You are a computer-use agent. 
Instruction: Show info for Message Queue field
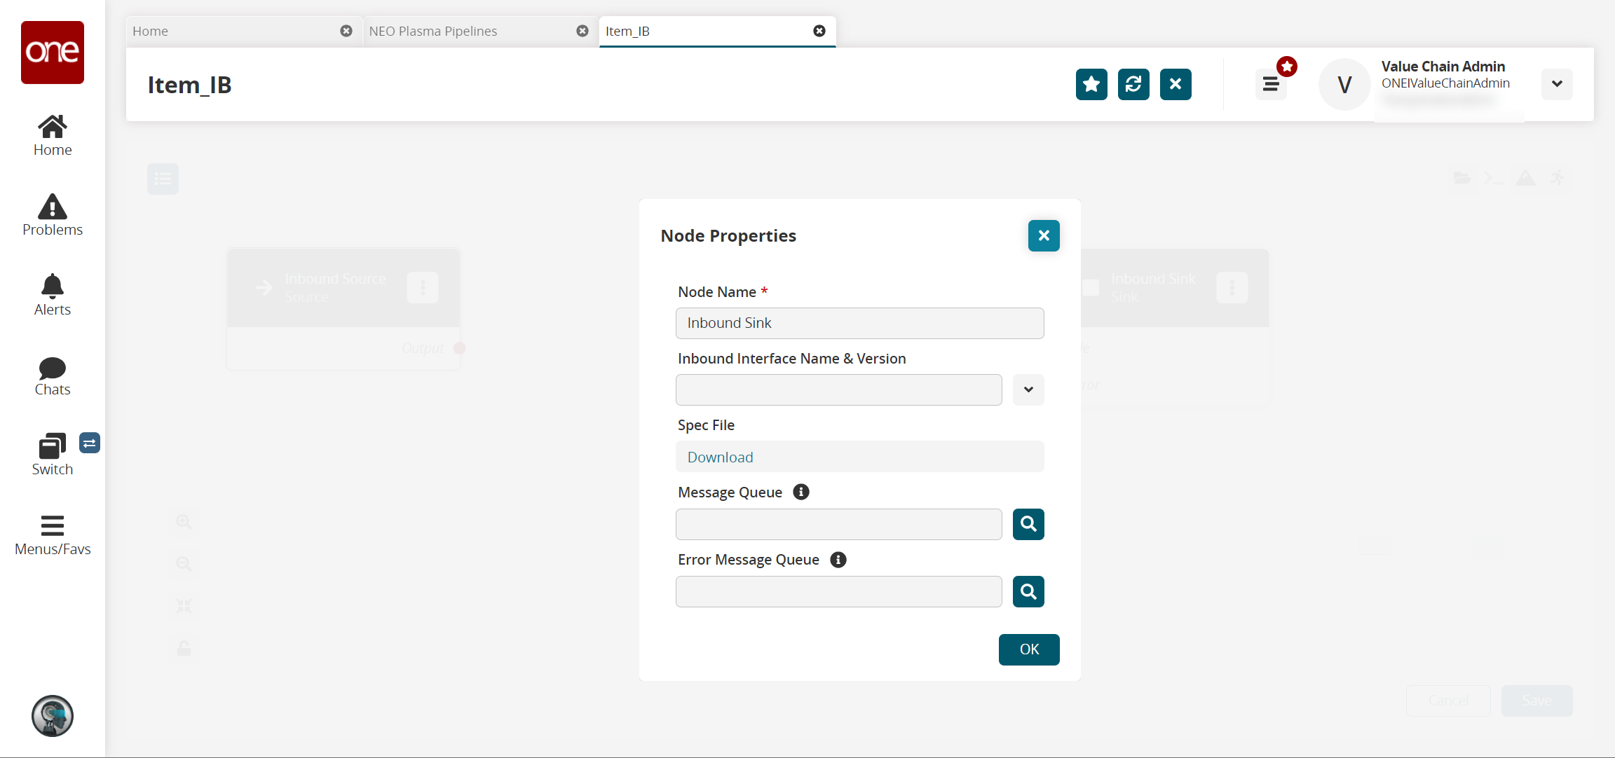tap(801, 492)
